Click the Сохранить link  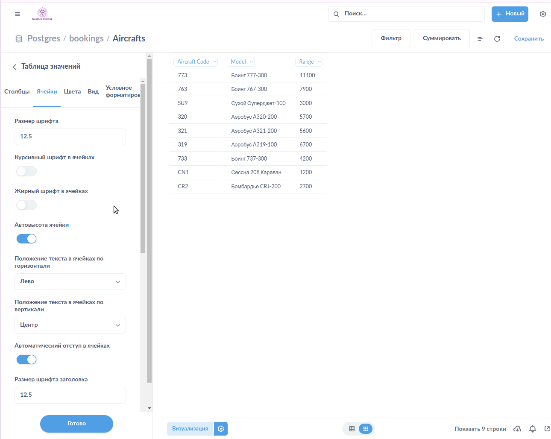529,39
